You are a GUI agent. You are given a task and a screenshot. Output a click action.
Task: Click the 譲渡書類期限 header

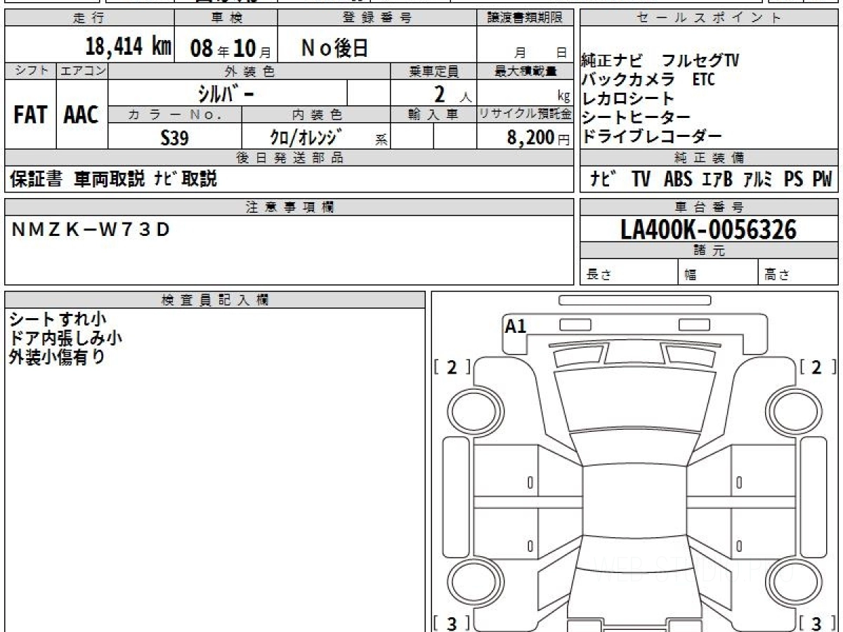(x=525, y=18)
